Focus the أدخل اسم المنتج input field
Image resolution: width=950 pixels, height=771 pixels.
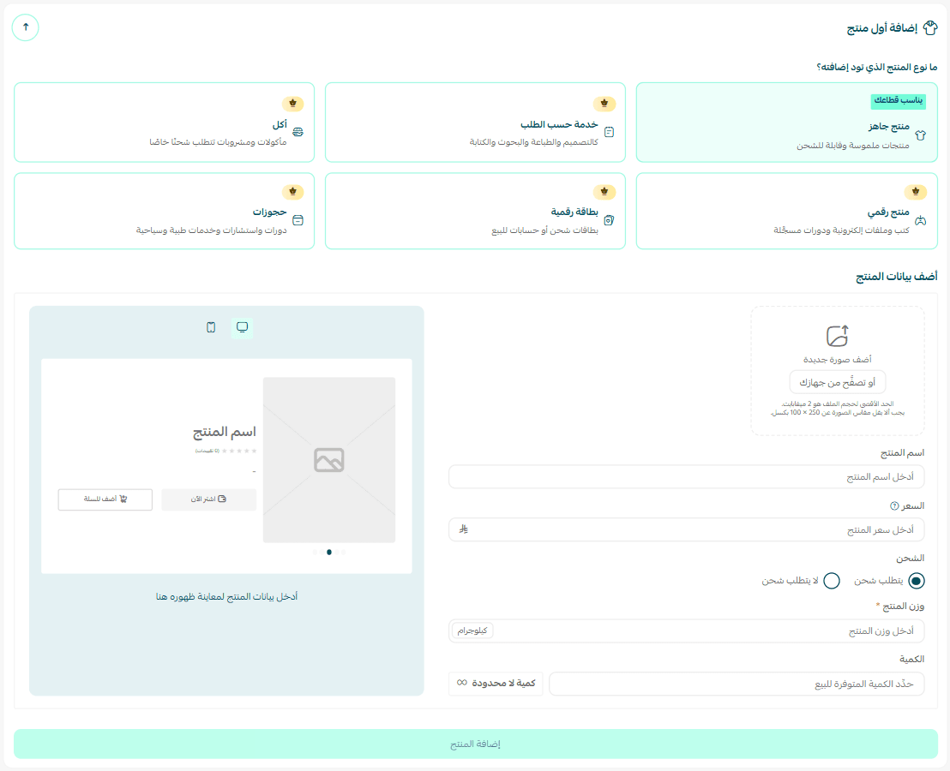[x=686, y=477]
